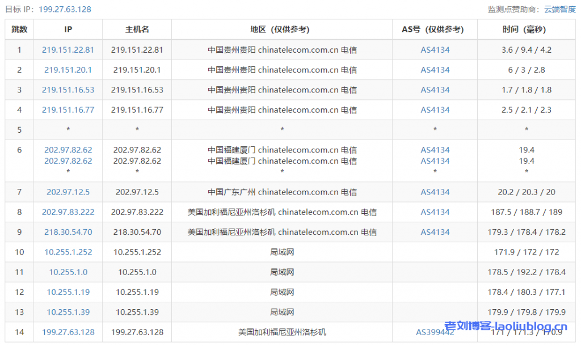
Task: Click IP link 199.27.63.128 in hop 14 row
Action: 68,332
